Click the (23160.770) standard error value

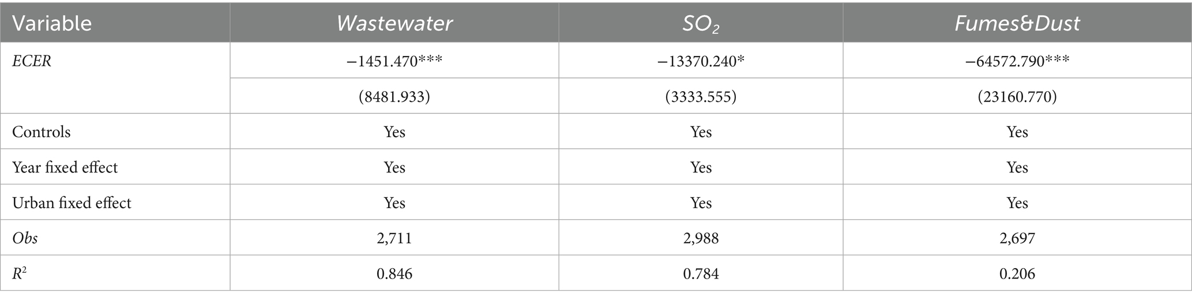point(1017,97)
